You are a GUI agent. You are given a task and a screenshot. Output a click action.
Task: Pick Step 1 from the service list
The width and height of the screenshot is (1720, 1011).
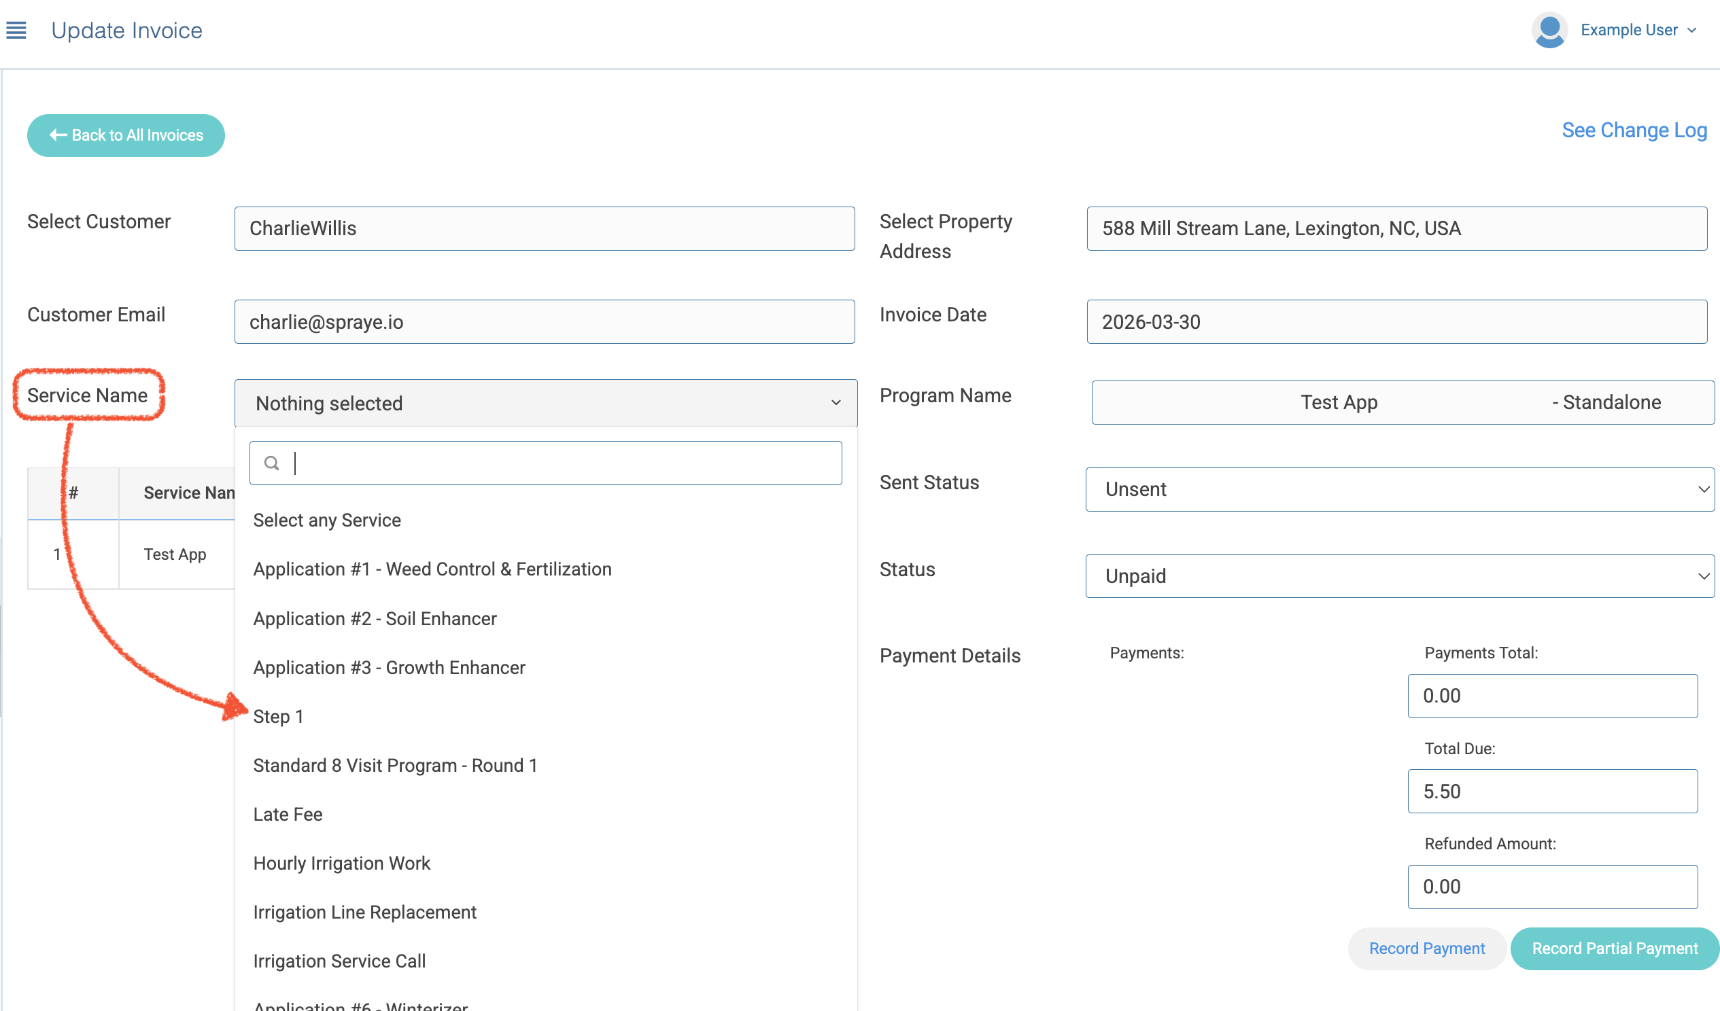click(x=278, y=717)
